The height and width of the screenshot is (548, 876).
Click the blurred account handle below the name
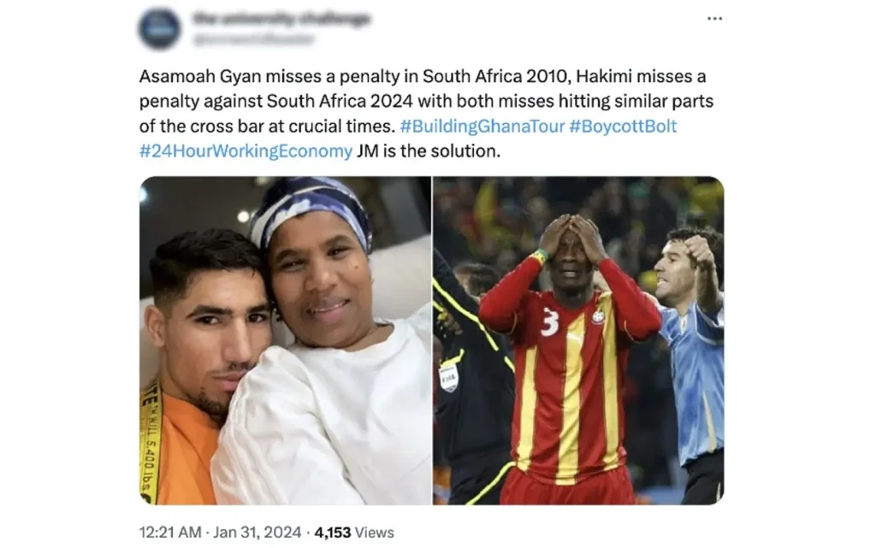254,39
